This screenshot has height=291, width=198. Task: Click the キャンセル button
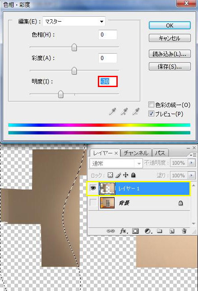pyautogui.click(x=170, y=38)
